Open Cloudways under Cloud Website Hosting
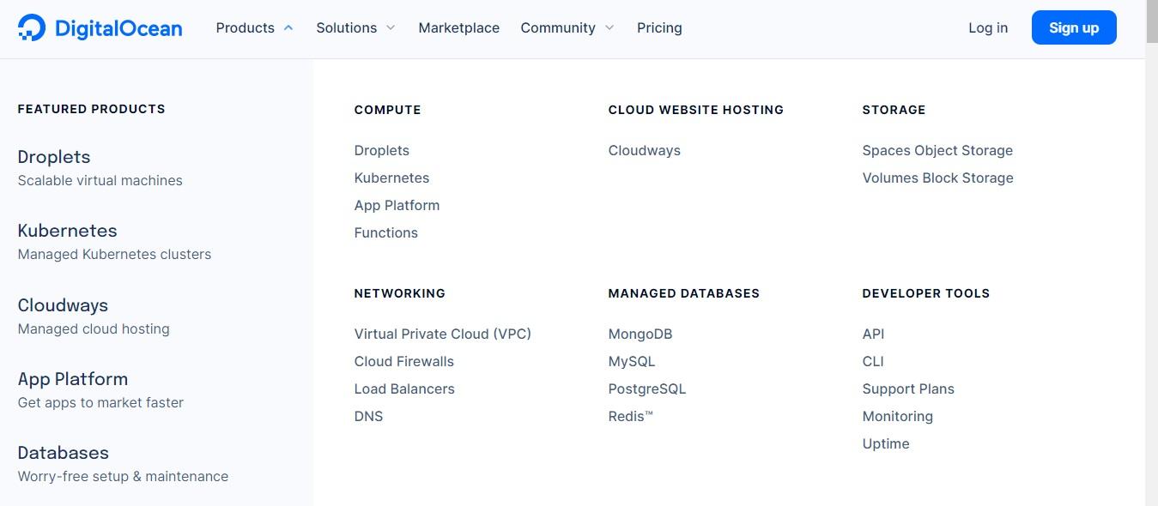 (645, 150)
